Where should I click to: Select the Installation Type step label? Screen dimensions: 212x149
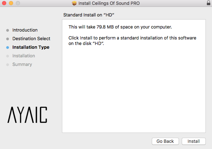click(31, 47)
